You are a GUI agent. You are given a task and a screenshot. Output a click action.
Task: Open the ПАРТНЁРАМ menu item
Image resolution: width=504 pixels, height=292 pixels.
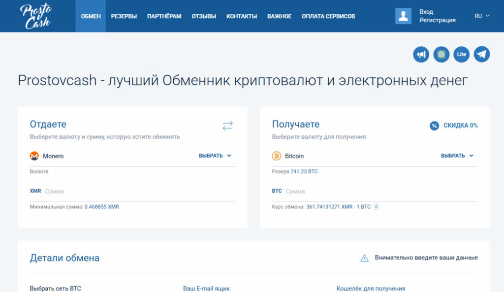point(164,16)
